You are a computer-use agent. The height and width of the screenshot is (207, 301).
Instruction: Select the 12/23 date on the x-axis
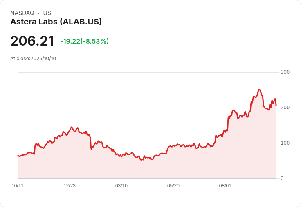click(x=70, y=186)
